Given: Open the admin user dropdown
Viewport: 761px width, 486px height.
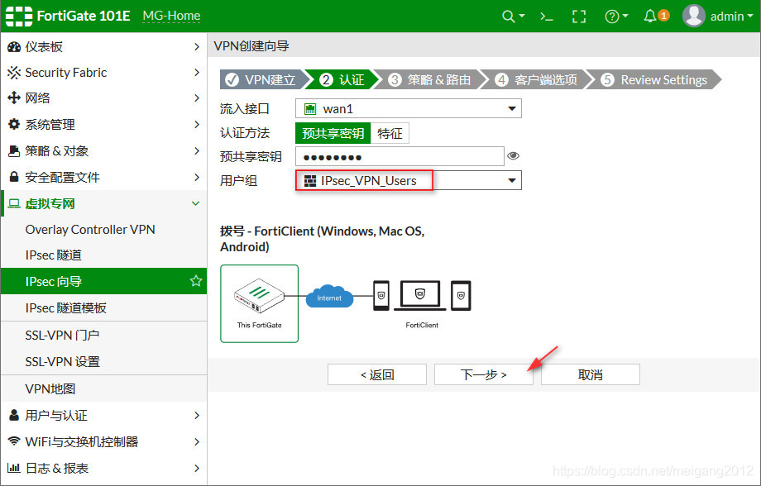Looking at the screenshot, I should (x=731, y=17).
